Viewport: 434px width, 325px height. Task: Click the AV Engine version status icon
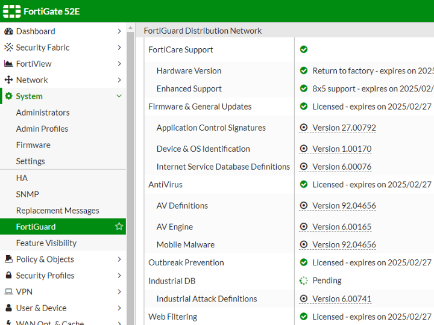304,227
